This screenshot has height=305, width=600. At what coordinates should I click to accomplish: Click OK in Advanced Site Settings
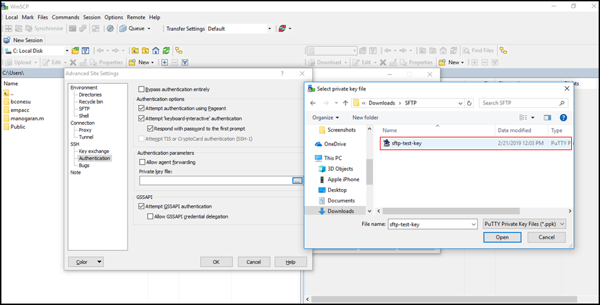216,262
